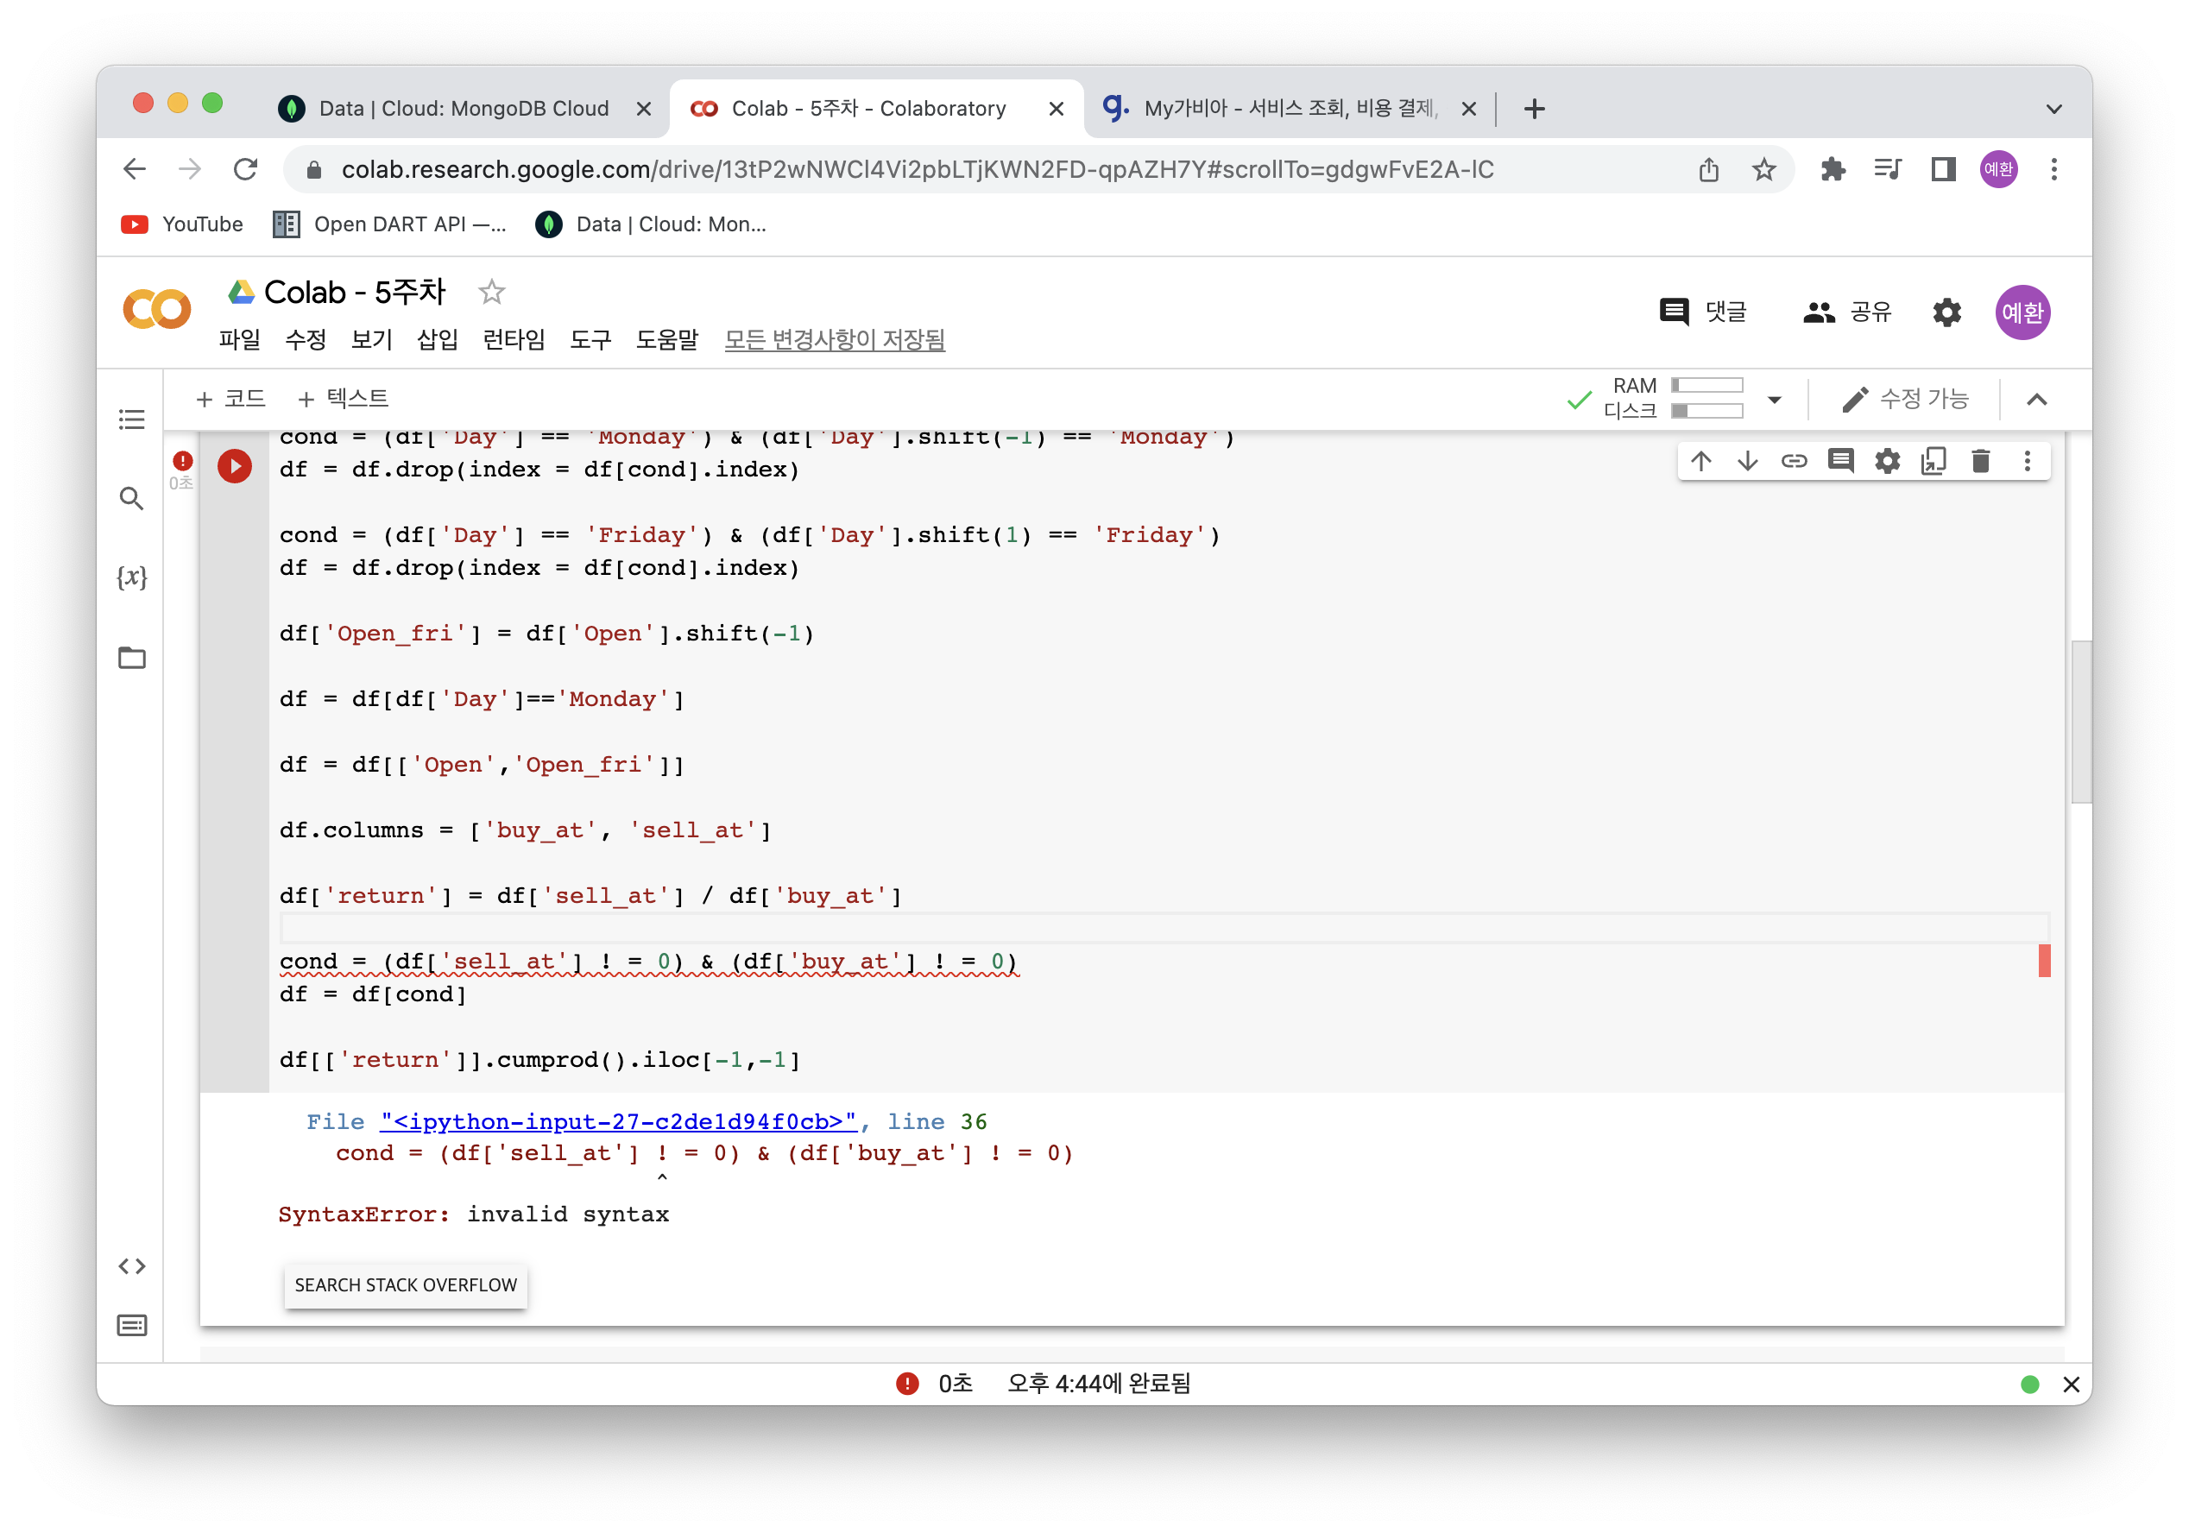The width and height of the screenshot is (2189, 1533).
Task: Open Chrome three-dot menu
Action: click(x=2053, y=170)
